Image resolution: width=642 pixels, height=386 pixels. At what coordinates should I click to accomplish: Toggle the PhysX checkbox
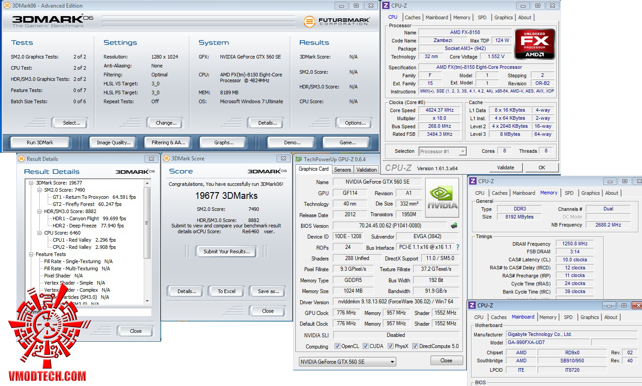tap(391, 346)
